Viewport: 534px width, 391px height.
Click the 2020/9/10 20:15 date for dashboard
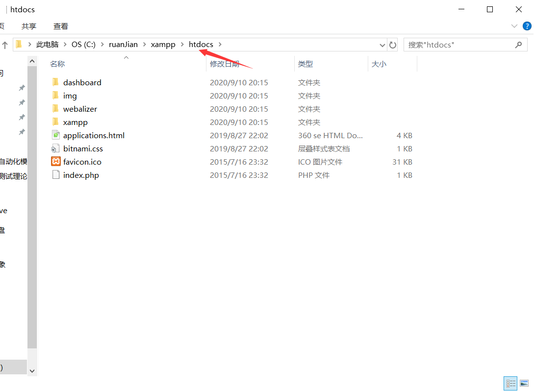pos(239,82)
